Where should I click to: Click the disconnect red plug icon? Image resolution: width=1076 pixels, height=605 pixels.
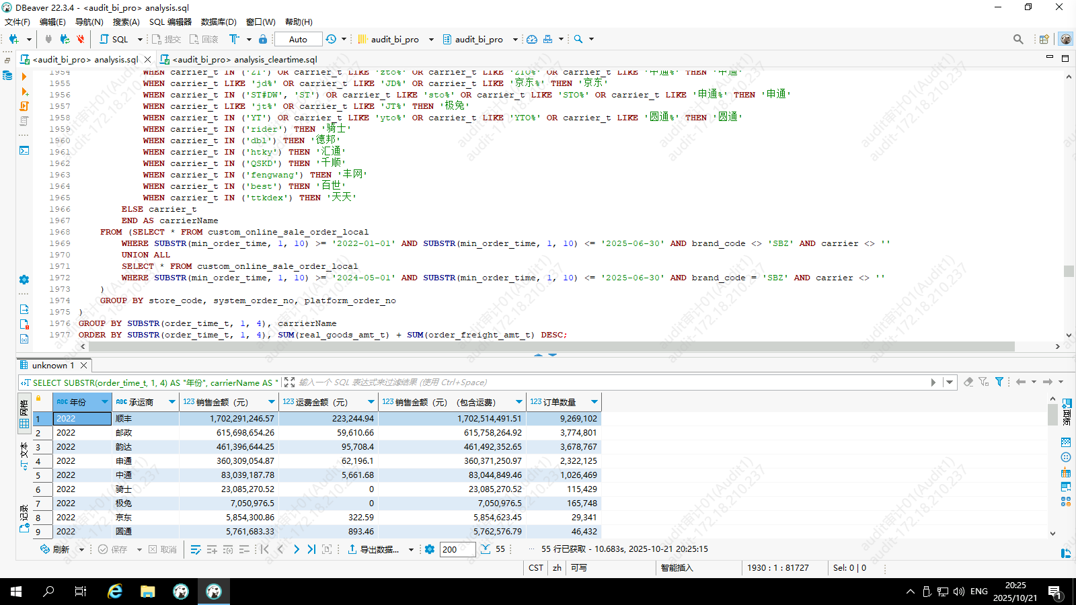80,39
